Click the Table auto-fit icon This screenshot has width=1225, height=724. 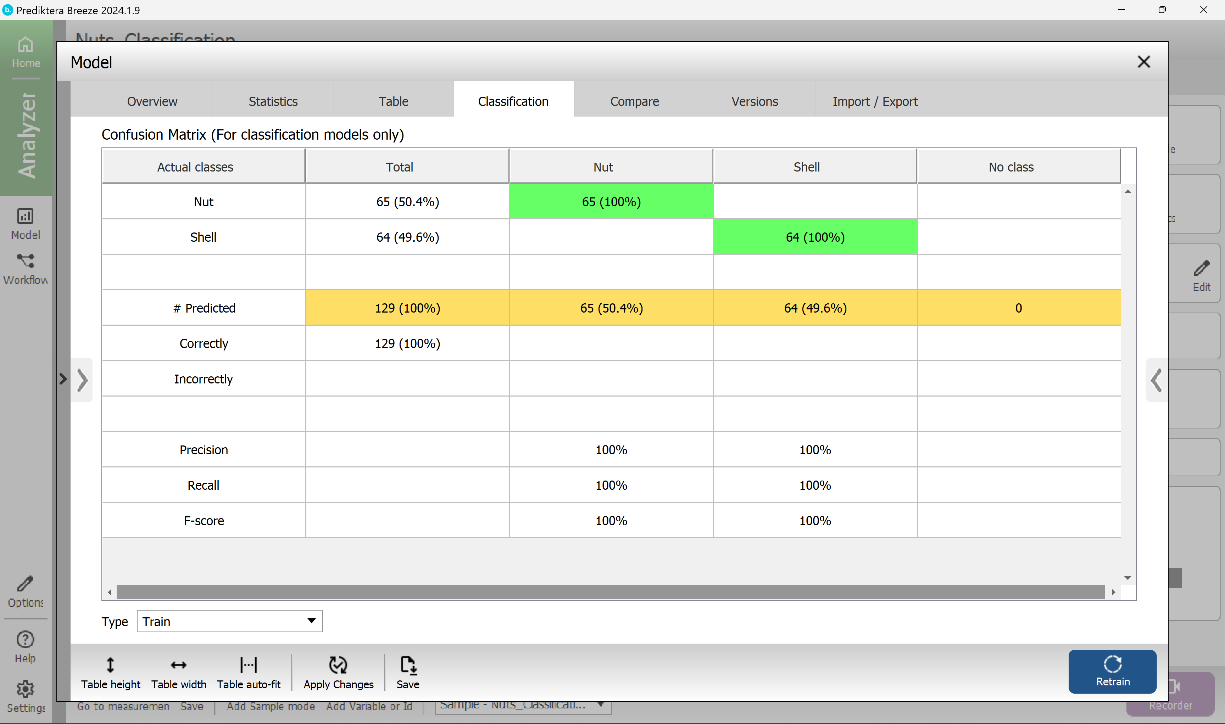(x=249, y=665)
